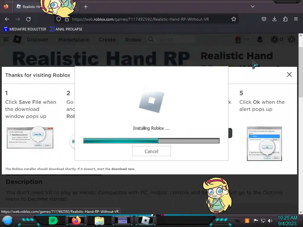Click the site padlock icon
This screenshot has height=227, width=303.
[67, 19]
